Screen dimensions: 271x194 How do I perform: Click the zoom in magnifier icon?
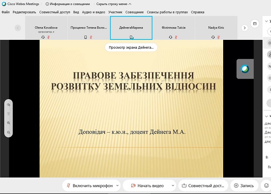point(9,123)
